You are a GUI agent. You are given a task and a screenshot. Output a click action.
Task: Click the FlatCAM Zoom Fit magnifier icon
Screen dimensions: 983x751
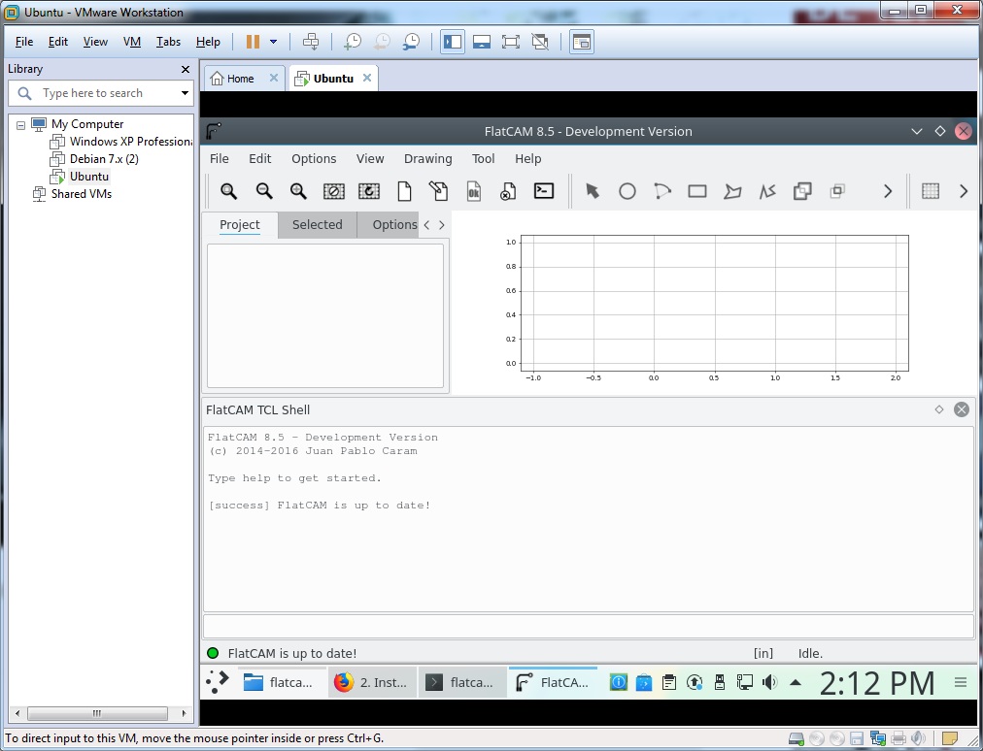229,191
